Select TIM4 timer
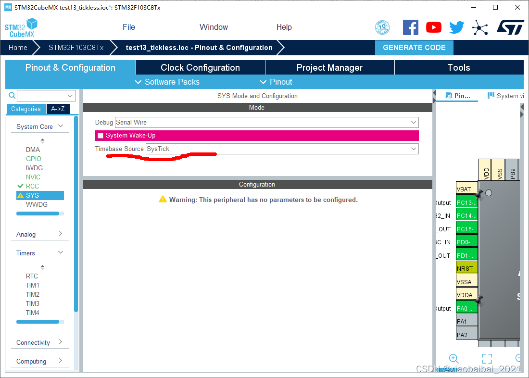Screen dimensions: 529x378 click(x=32, y=313)
